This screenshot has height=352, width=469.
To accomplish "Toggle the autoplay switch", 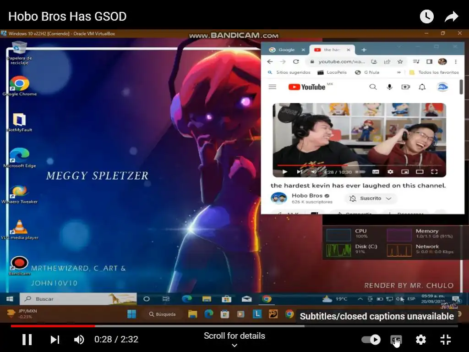I will pos(371,340).
